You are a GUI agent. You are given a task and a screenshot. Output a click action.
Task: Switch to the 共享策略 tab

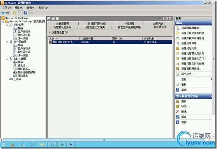click(129, 23)
